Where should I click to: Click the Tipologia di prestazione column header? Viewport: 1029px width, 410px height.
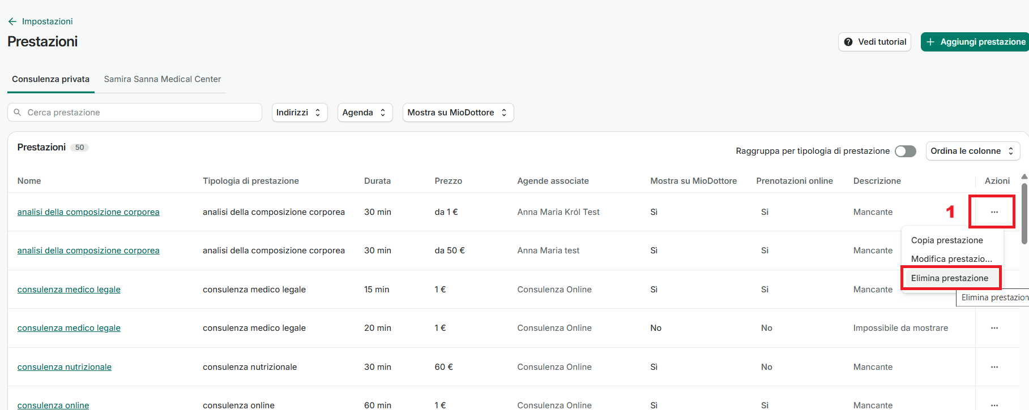(251, 181)
